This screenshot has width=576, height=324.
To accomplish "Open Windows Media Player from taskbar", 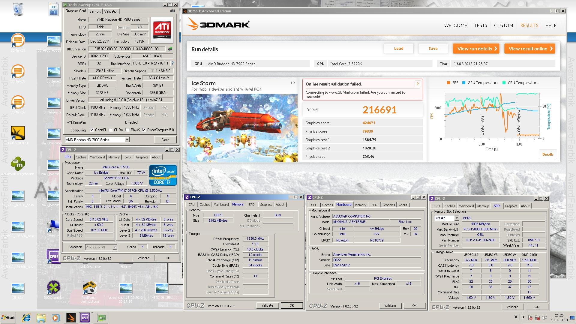I will (55, 317).
